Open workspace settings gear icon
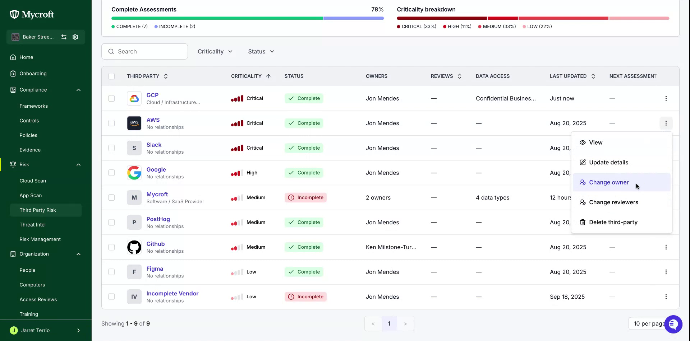This screenshot has width=690, height=341. click(x=75, y=37)
